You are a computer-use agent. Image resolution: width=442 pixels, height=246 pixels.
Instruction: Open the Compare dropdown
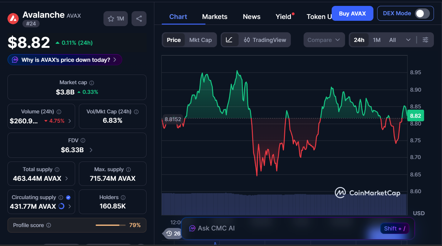pyautogui.click(x=324, y=40)
